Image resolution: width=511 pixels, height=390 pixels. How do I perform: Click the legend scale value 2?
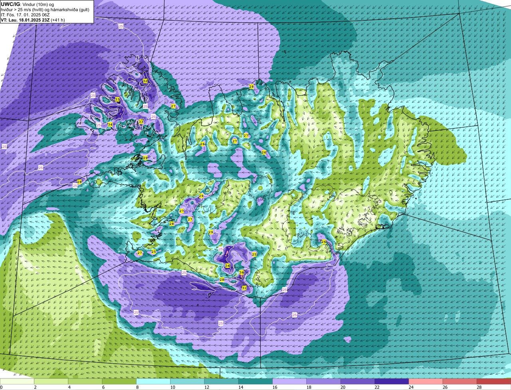(35, 387)
